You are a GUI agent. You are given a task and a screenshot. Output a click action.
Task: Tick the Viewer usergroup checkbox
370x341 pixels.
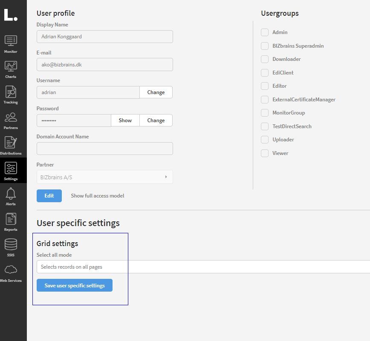pyautogui.click(x=265, y=153)
